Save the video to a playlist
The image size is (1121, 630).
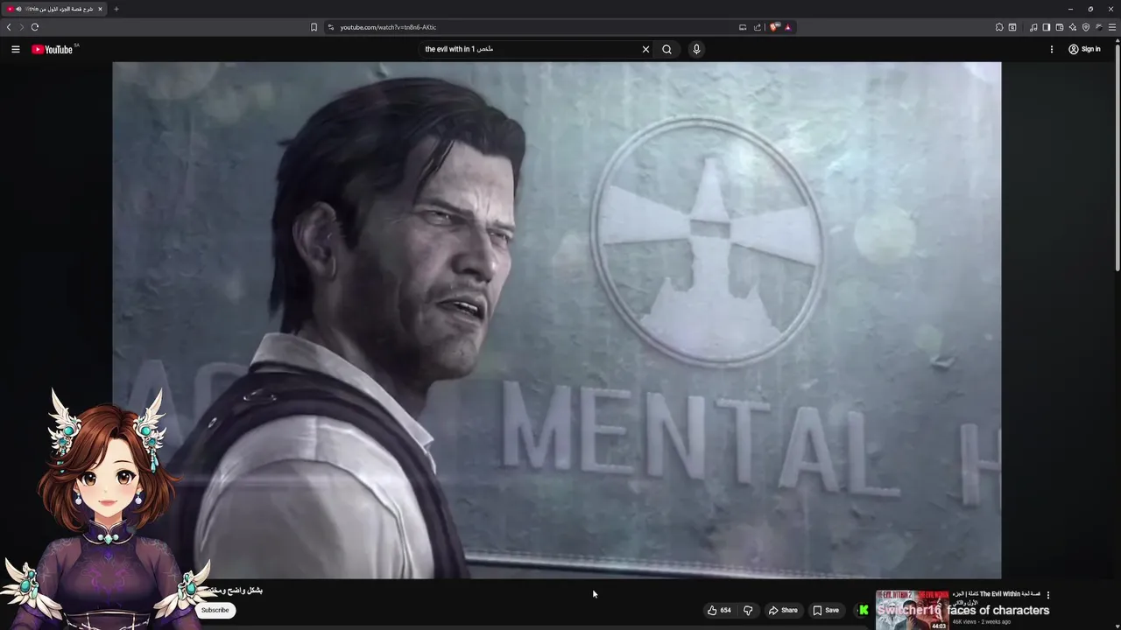[825, 610]
